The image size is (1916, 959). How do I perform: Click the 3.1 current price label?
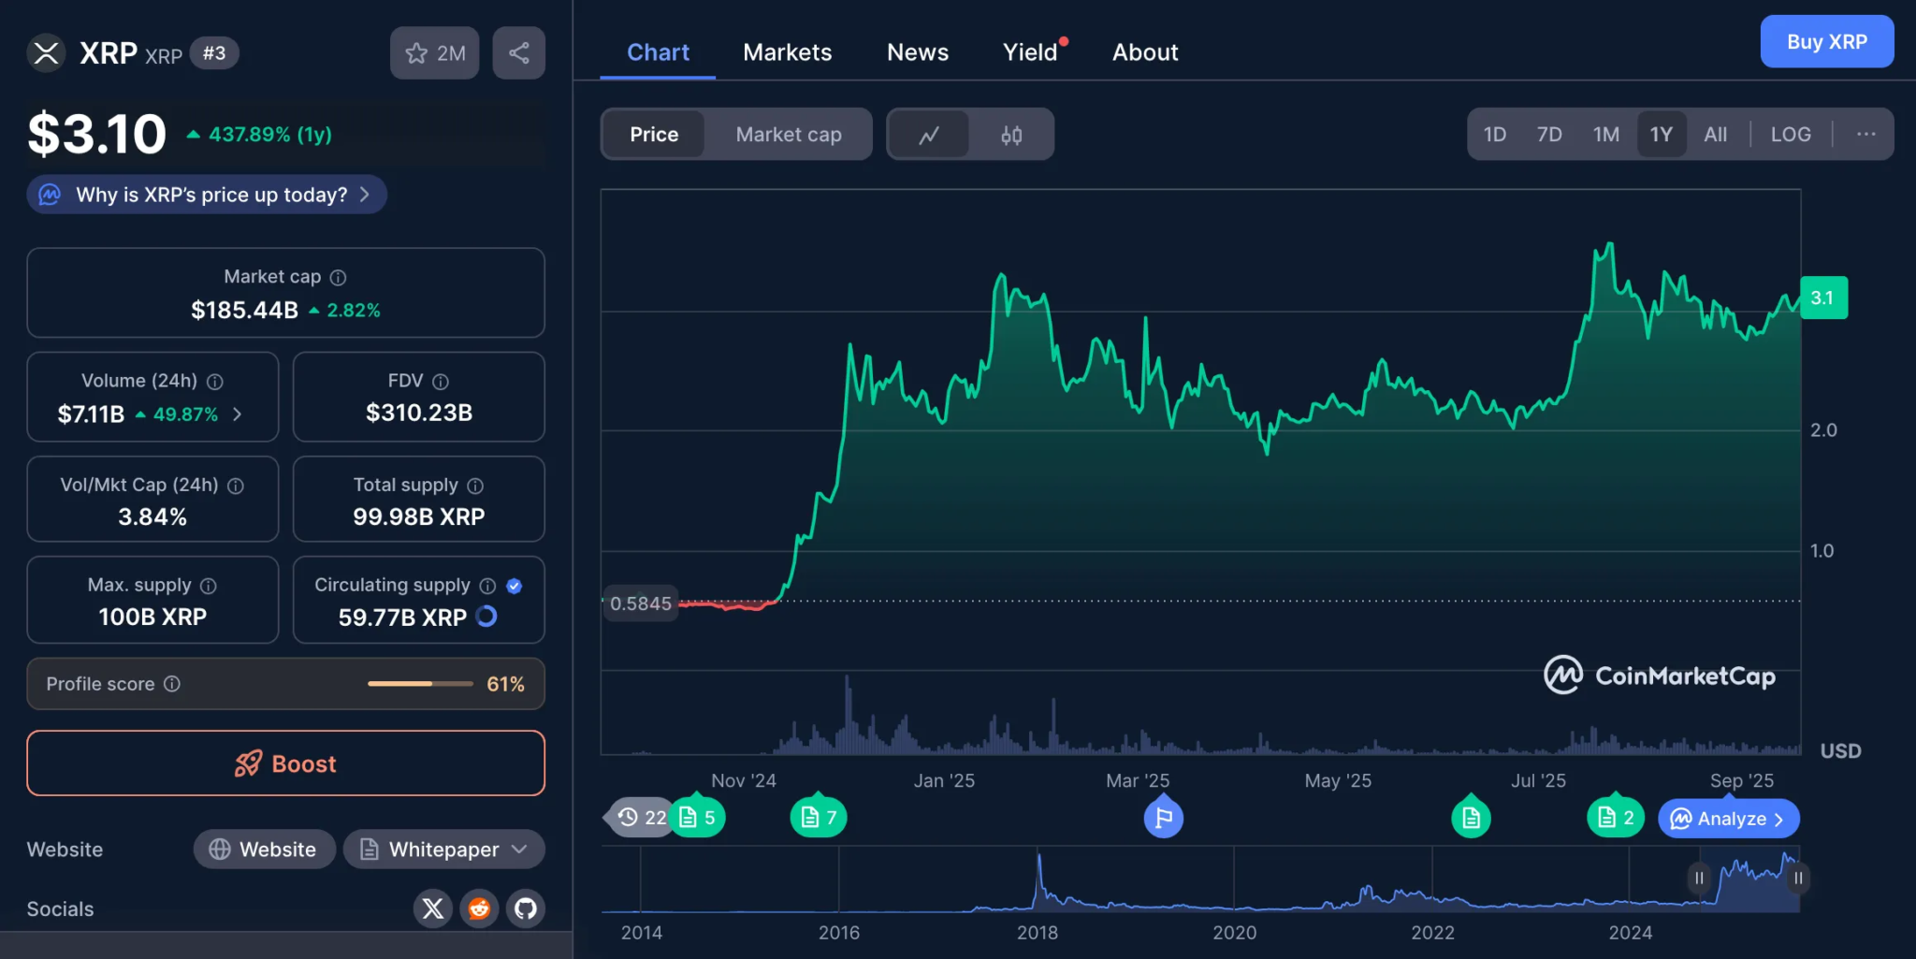click(1823, 298)
